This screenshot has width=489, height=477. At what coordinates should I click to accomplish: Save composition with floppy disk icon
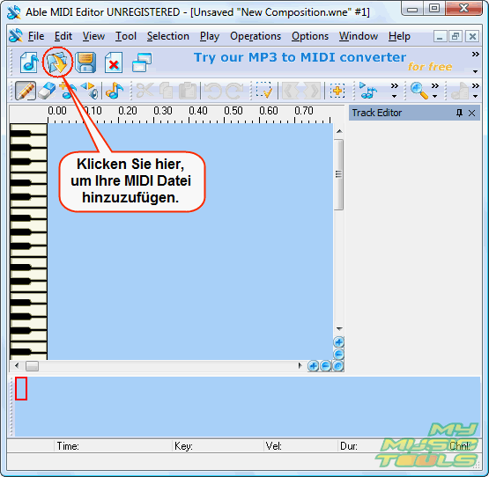[x=85, y=62]
